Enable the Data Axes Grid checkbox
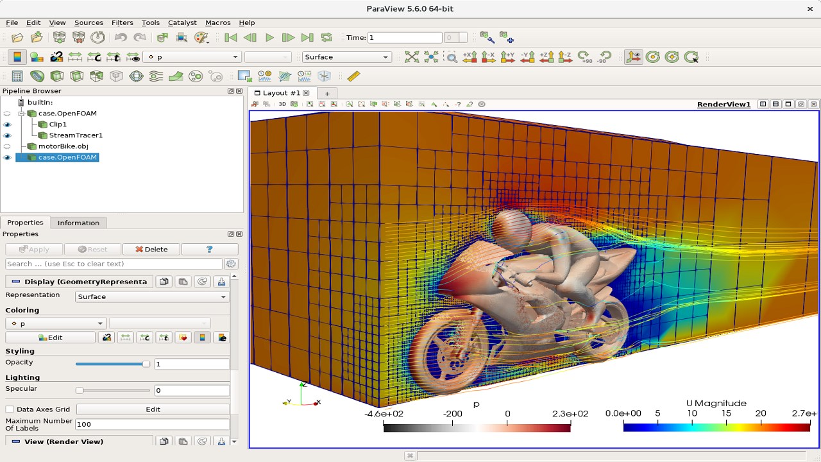 click(10, 409)
